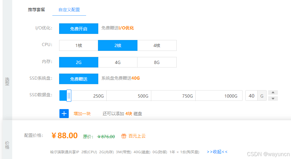Click the 增加一块 link
This screenshot has width=291, height=159.
click(82, 114)
